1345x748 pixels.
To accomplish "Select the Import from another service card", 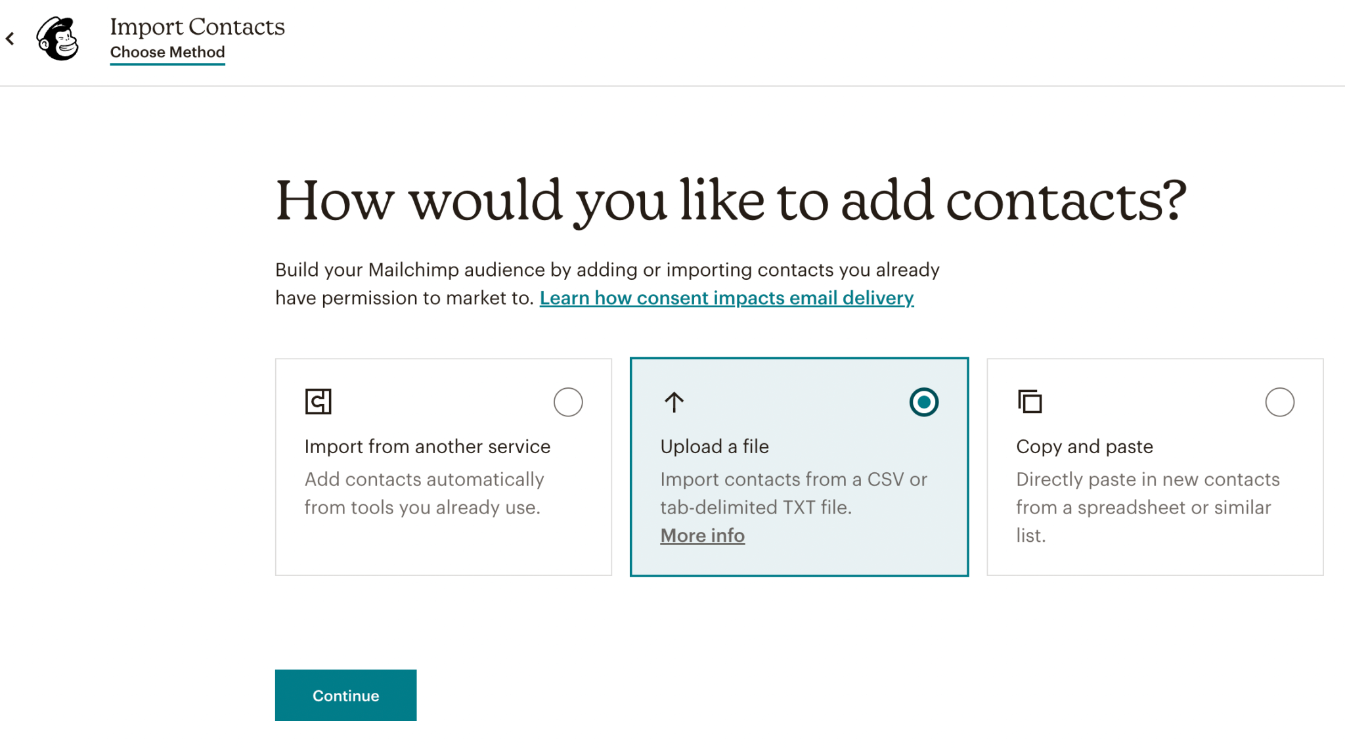I will pos(443,466).
